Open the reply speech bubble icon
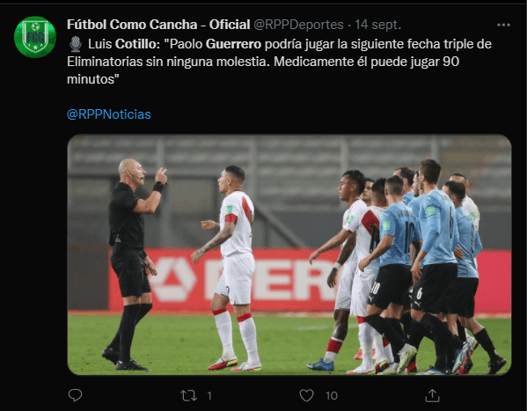The width and height of the screenshot is (527, 411). click(x=75, y=395)
